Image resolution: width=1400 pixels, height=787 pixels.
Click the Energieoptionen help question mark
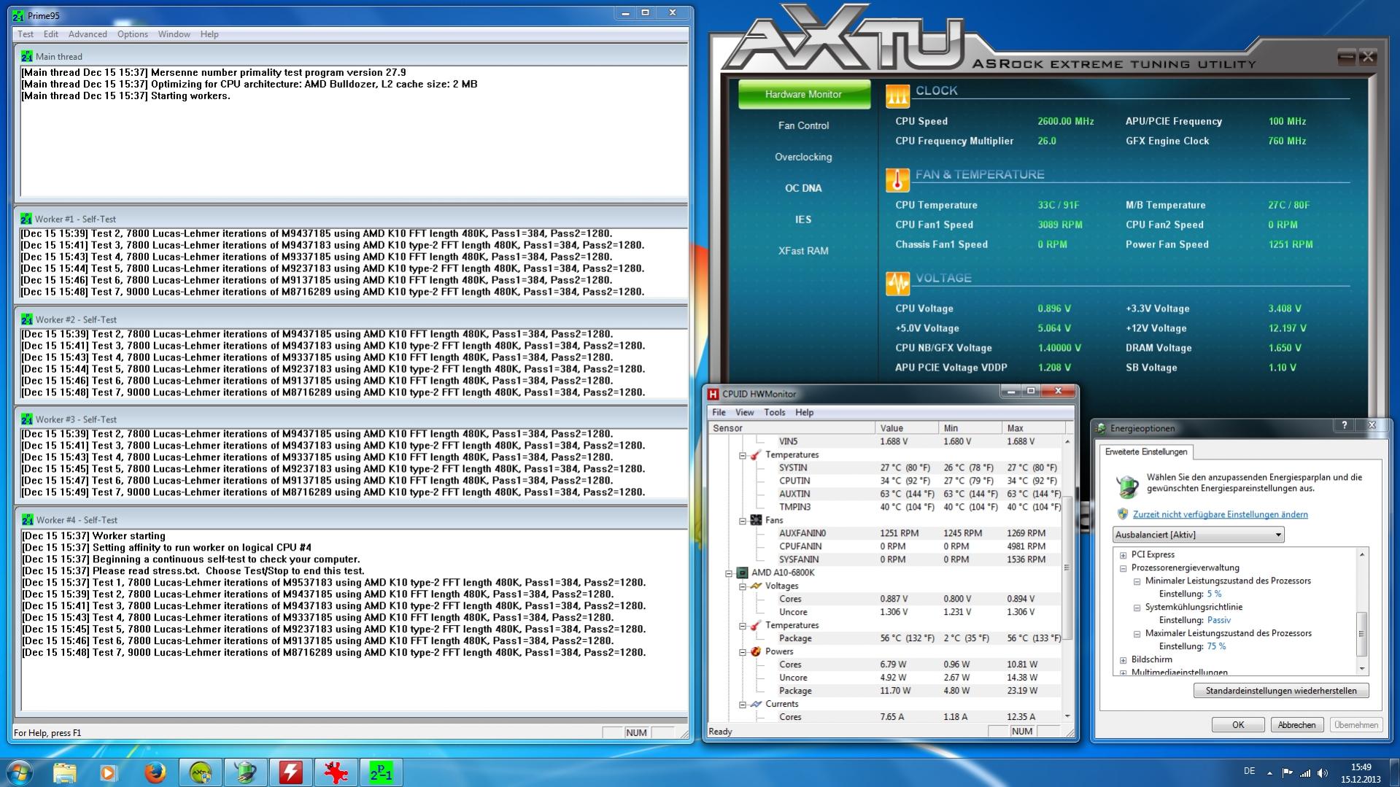pos(1344,426)
